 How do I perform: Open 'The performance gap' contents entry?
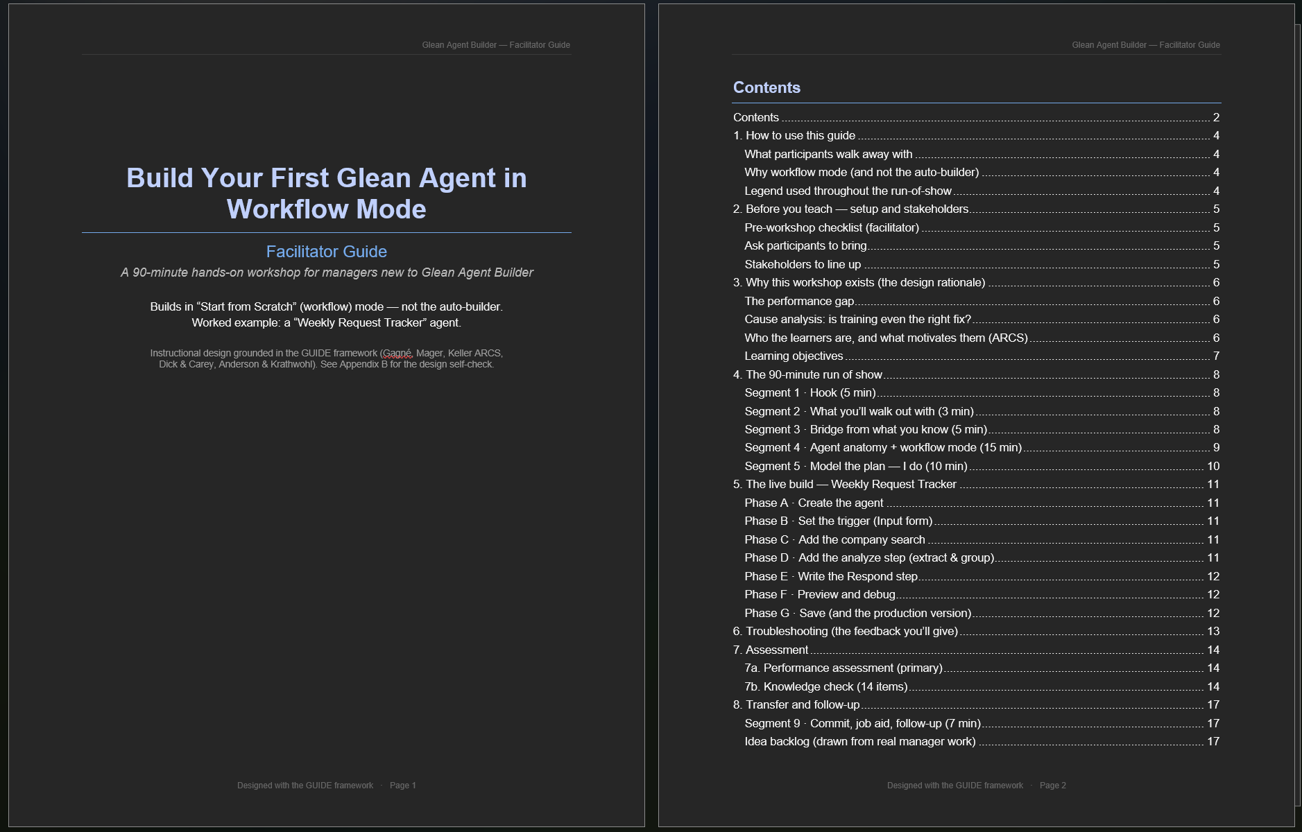point(982,301)
